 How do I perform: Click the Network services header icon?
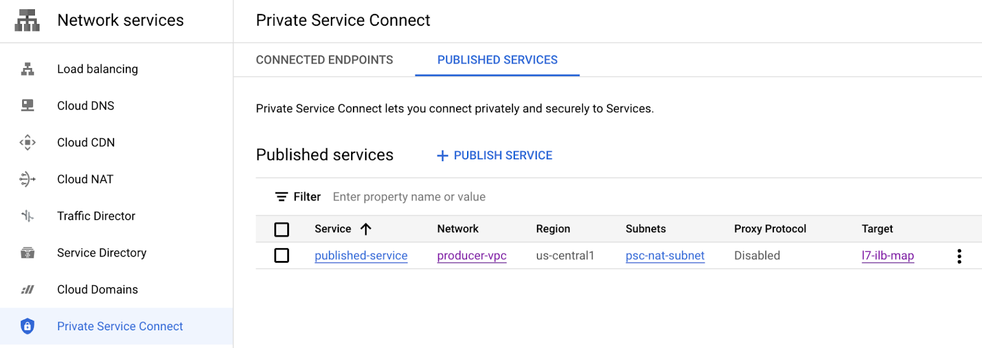(x=27, y=20)
